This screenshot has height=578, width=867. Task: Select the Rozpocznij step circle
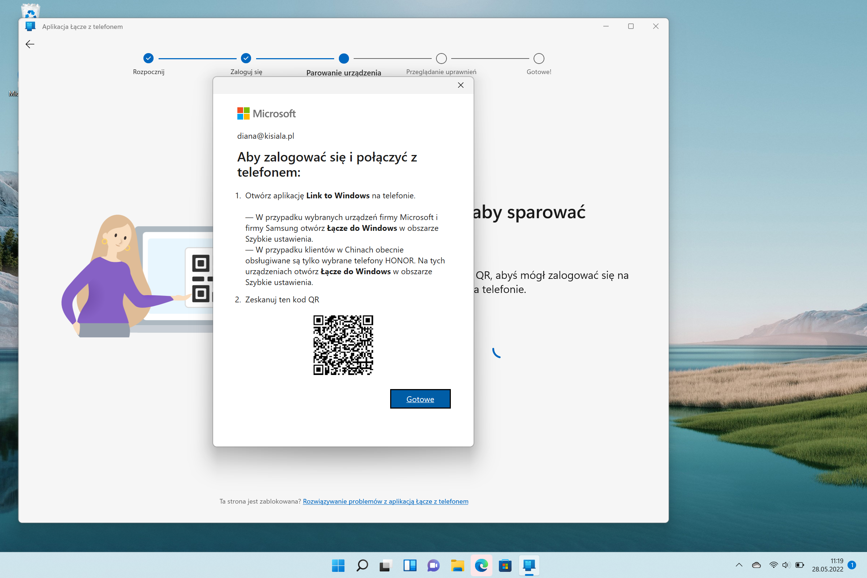148,58
